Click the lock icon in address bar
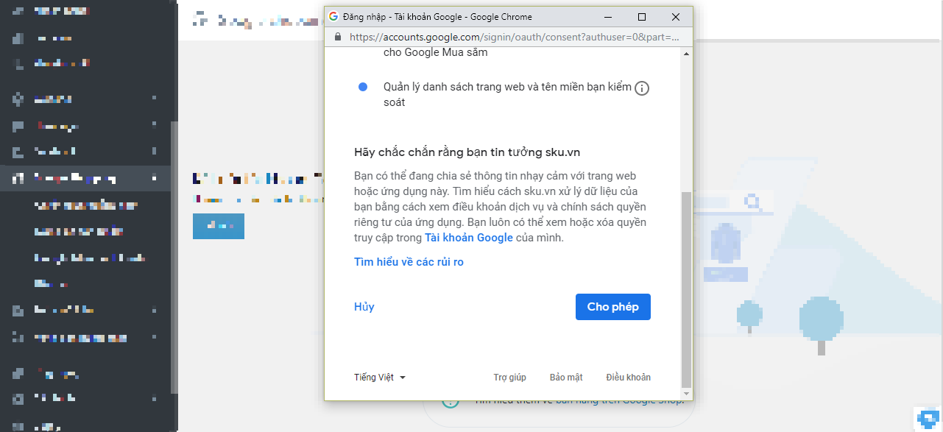 coord(338,37)
